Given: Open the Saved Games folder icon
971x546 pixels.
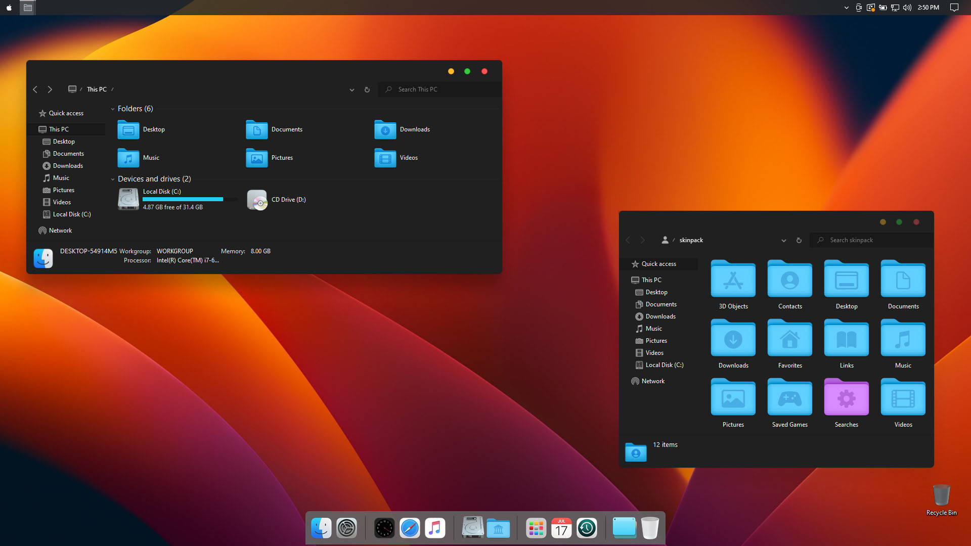Looking at the screenshot, I should [x=789, y=398].
